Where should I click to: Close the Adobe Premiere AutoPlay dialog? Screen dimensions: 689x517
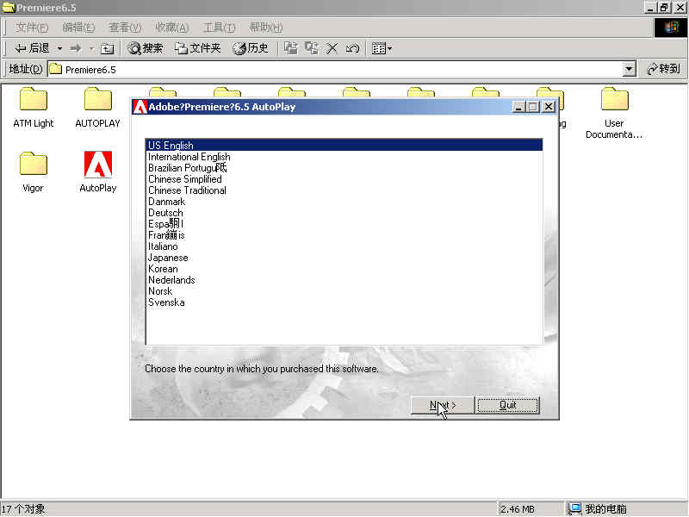(x=549, y=107)
